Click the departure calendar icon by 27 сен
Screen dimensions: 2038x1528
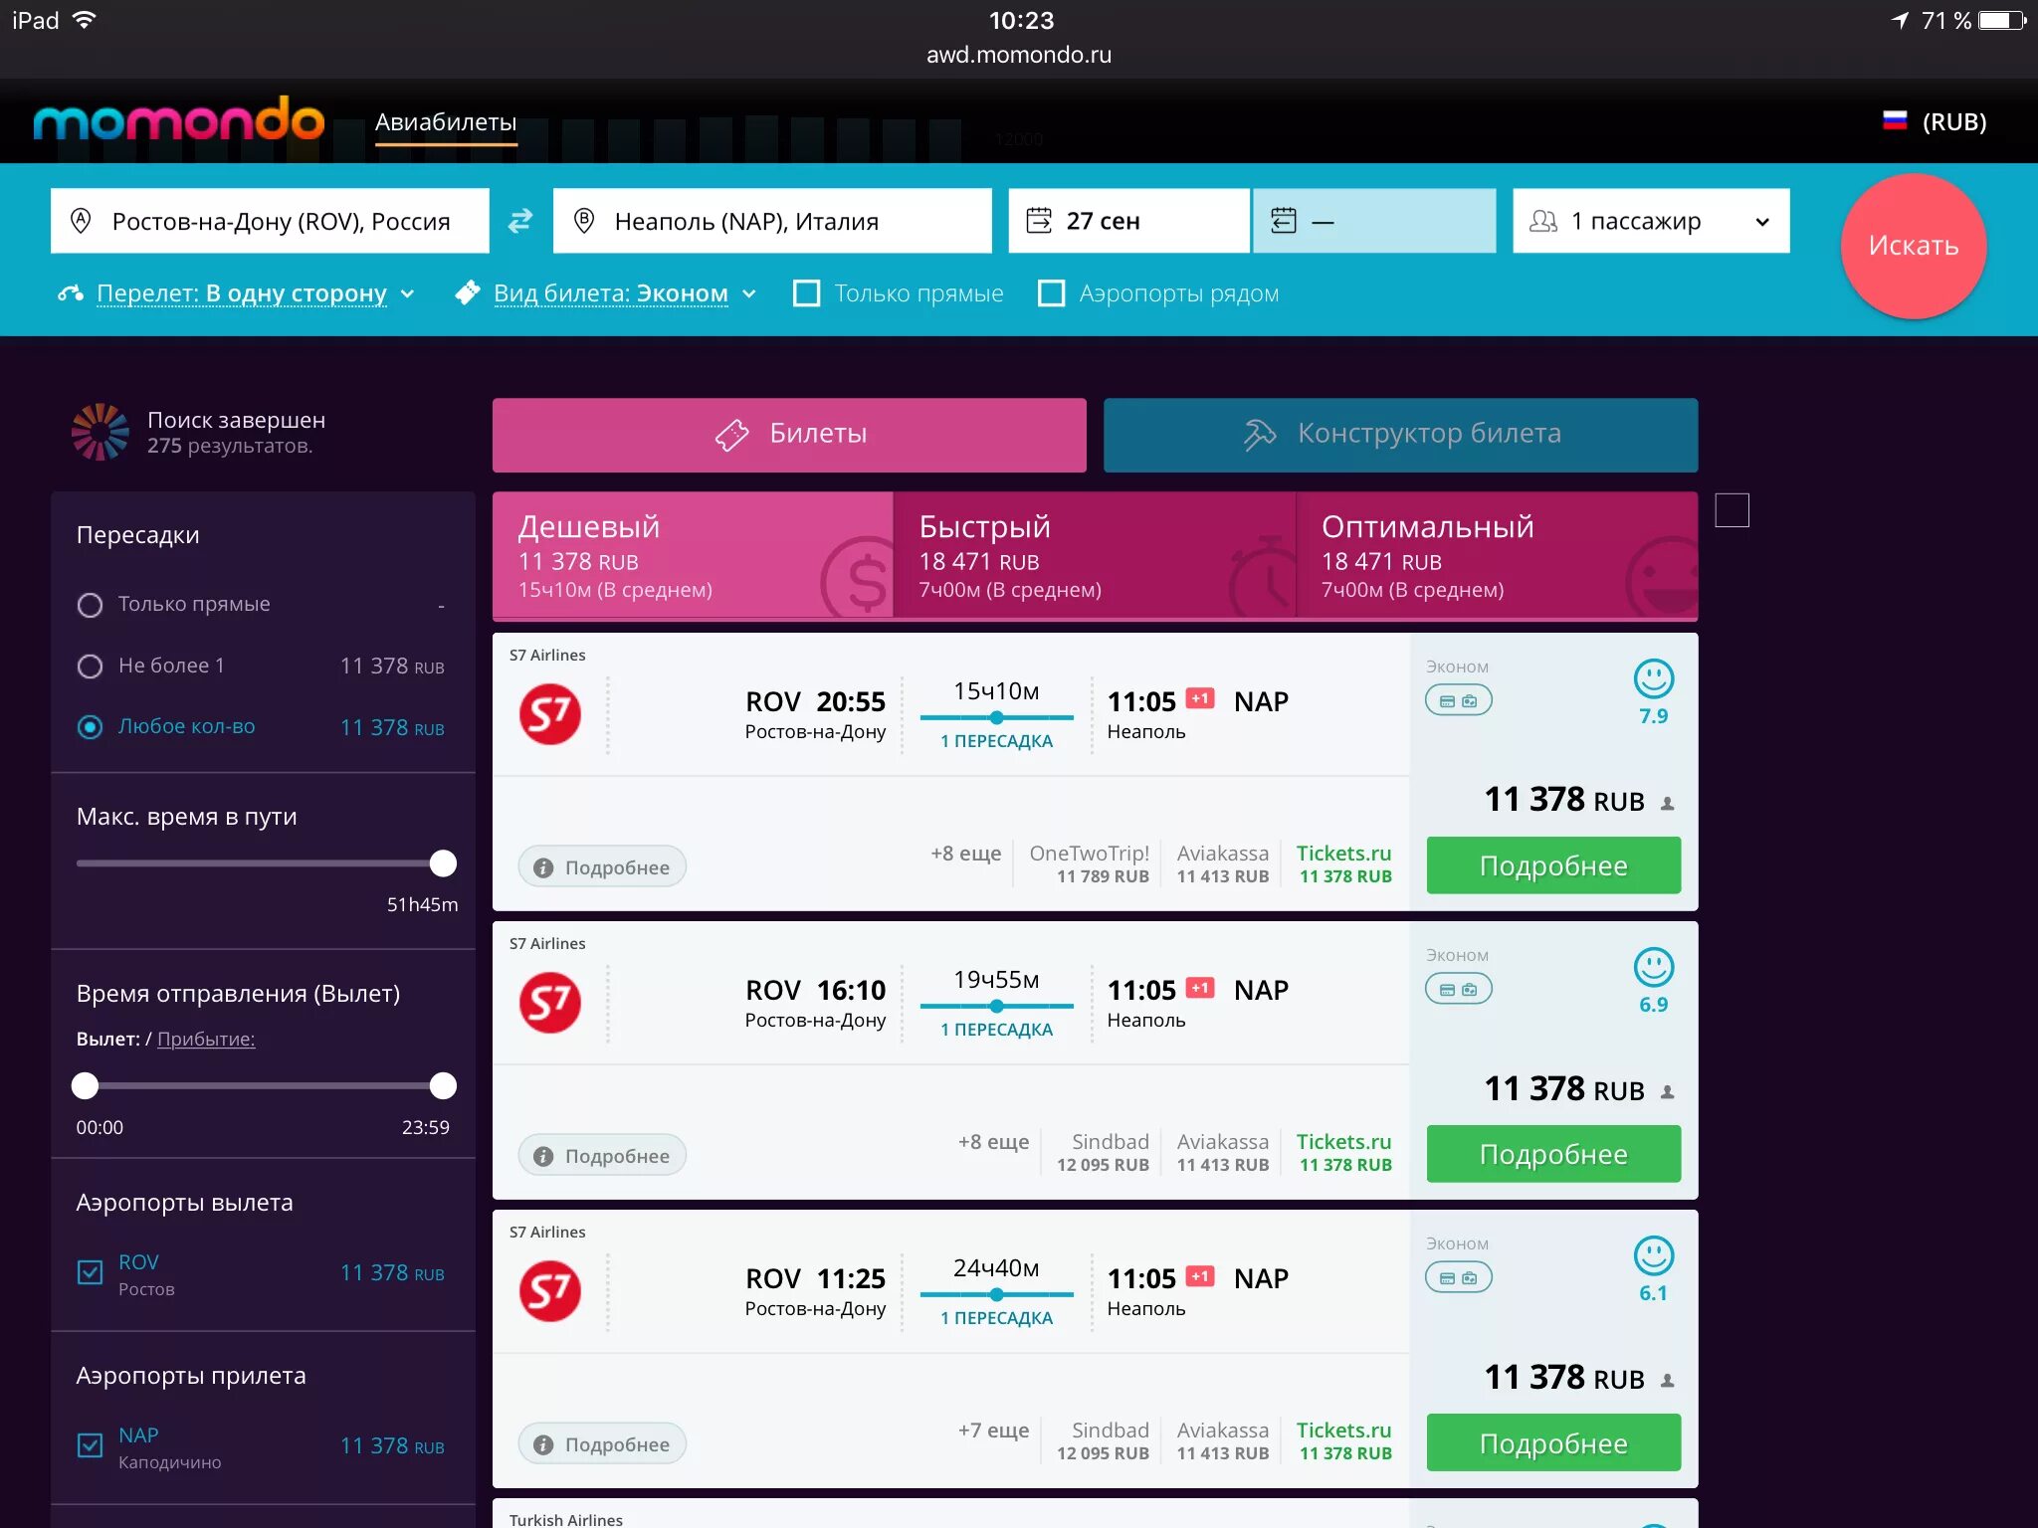1038,220
